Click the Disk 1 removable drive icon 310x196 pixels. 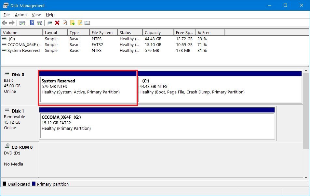pos(7,110)
